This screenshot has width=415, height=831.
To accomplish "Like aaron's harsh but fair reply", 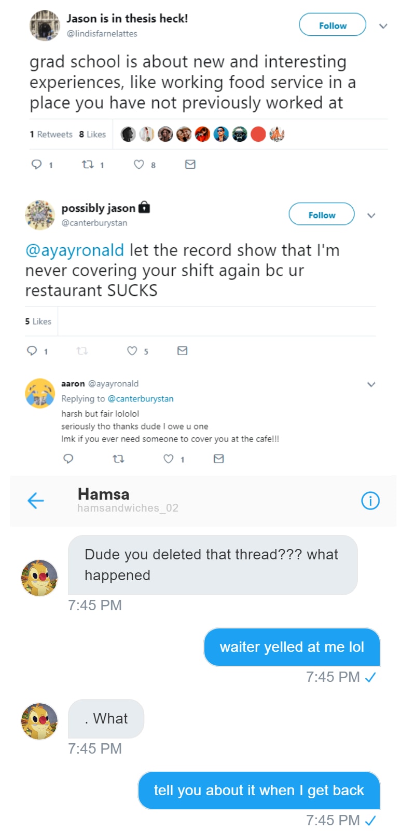I will [169, 459].
